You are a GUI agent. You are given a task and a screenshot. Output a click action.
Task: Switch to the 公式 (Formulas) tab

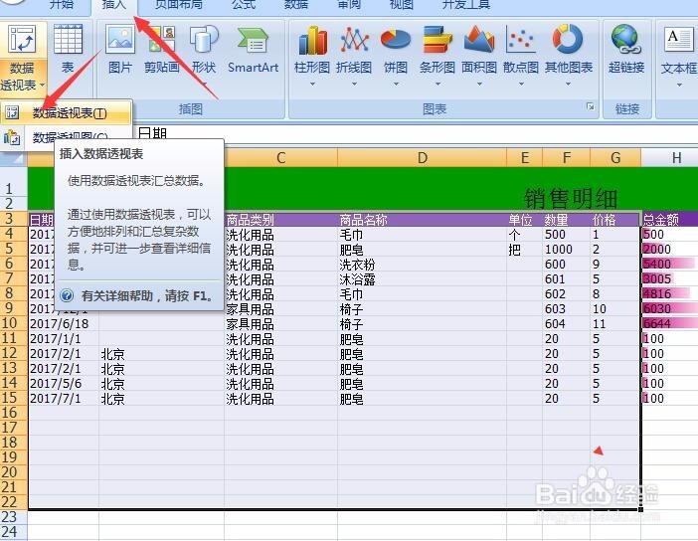[244, 4]
